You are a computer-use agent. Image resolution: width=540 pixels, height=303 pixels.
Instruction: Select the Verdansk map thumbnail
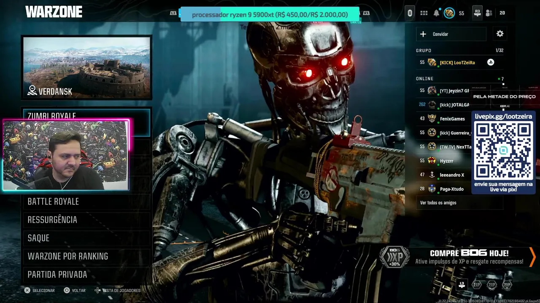click(86, 67)
